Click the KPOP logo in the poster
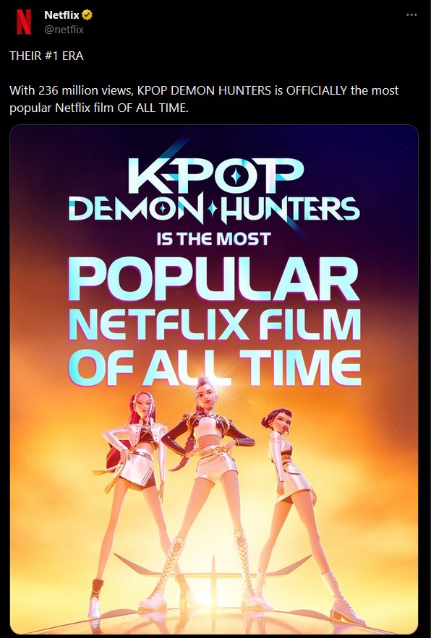The width and height of the screenshot is (431, 638). tap(215, 176)
